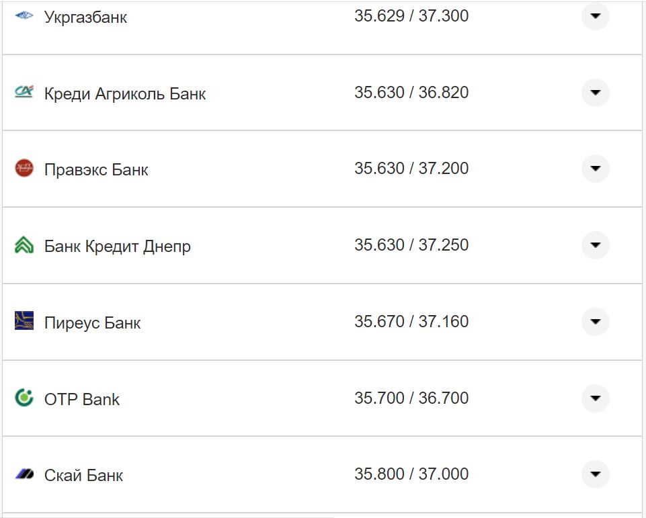Select the Правэкс Банк name
Screen dimensions: 646x518
point(96,169)
